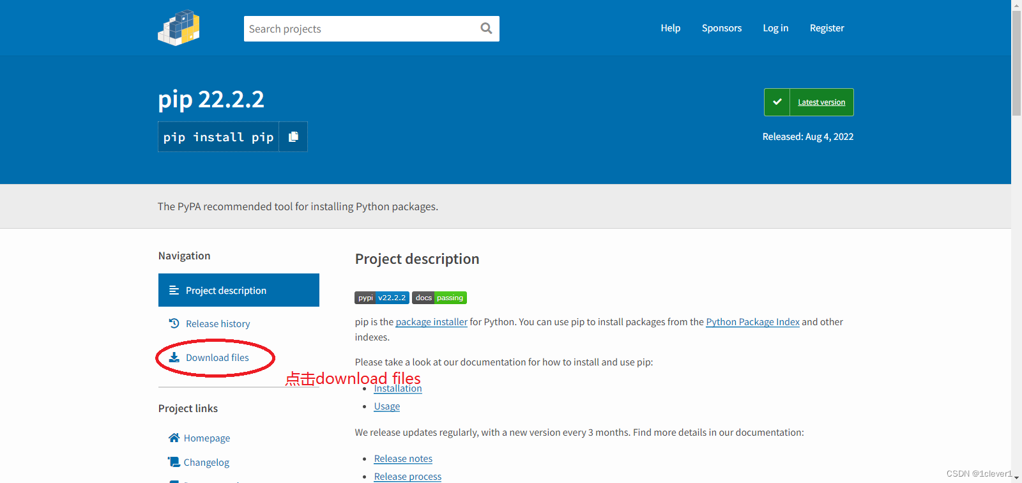Click the pip install pip command text
Image resolution: width=1022 pixels, height=483 pixels.
pyautogui.click(x=218, y=137)
